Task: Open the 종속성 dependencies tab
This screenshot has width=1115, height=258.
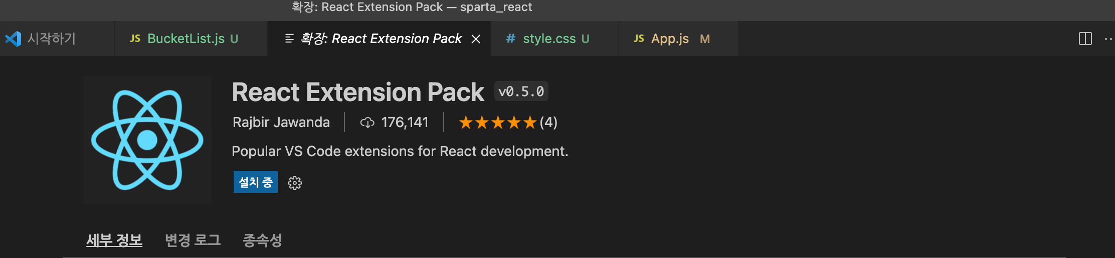Action: (x=262, y=240)
